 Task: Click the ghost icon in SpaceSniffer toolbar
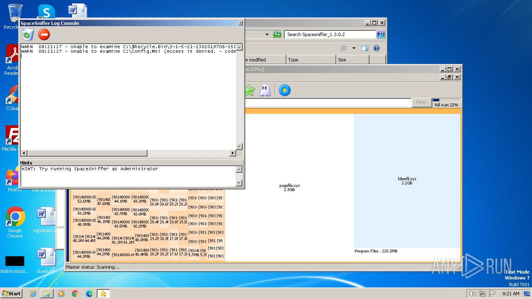coord(265,90)
